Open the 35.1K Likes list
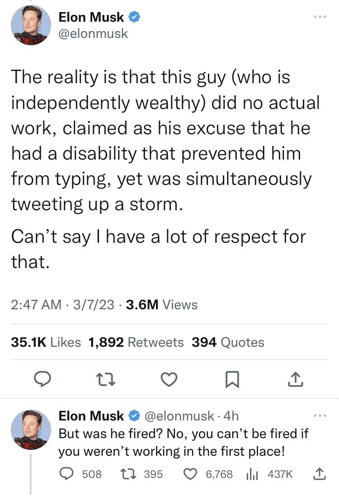 point(46,342)
